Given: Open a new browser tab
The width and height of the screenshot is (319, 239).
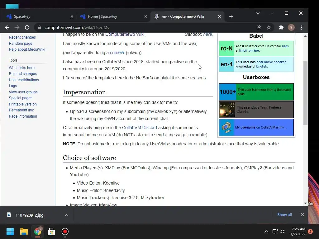Looking at the screenshot, I should (x=231, y=16).
